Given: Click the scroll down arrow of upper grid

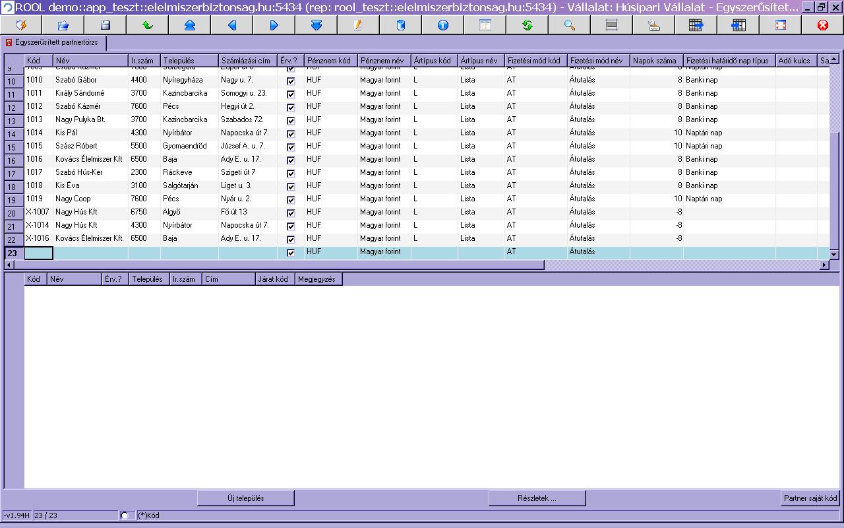Looking at the screenshot, I should 834,254.
